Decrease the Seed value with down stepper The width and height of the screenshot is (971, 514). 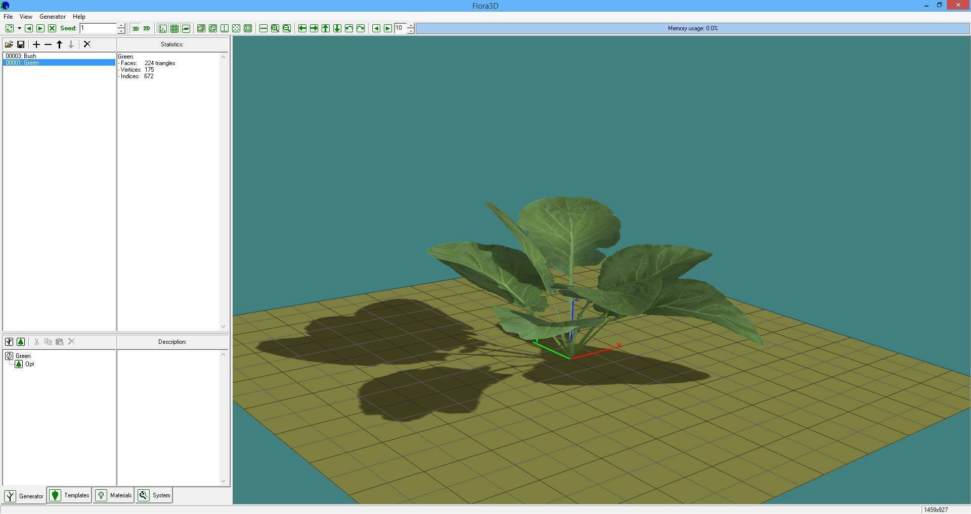(x=121, y=31)
